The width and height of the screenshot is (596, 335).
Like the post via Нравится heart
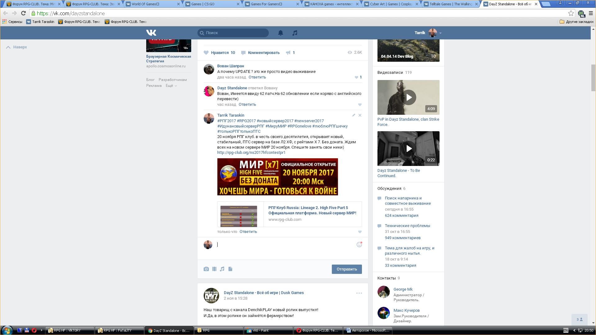point(206,53)
